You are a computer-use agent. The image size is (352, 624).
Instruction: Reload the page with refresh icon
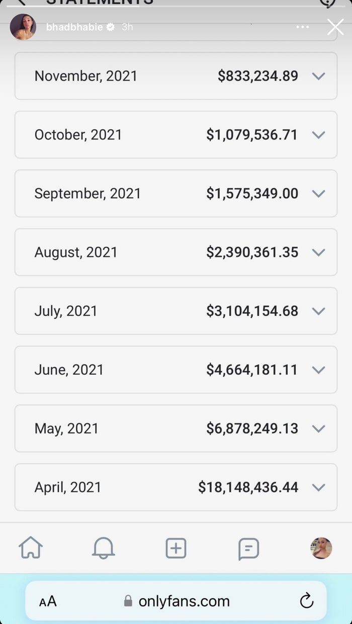[306, 601]
